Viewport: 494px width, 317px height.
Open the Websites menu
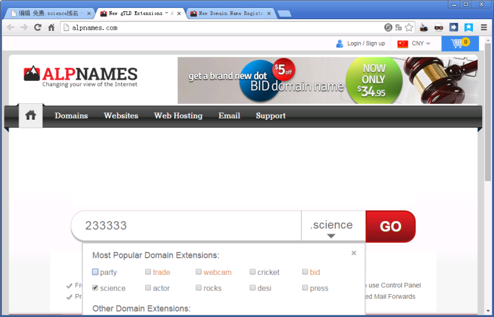121,116
